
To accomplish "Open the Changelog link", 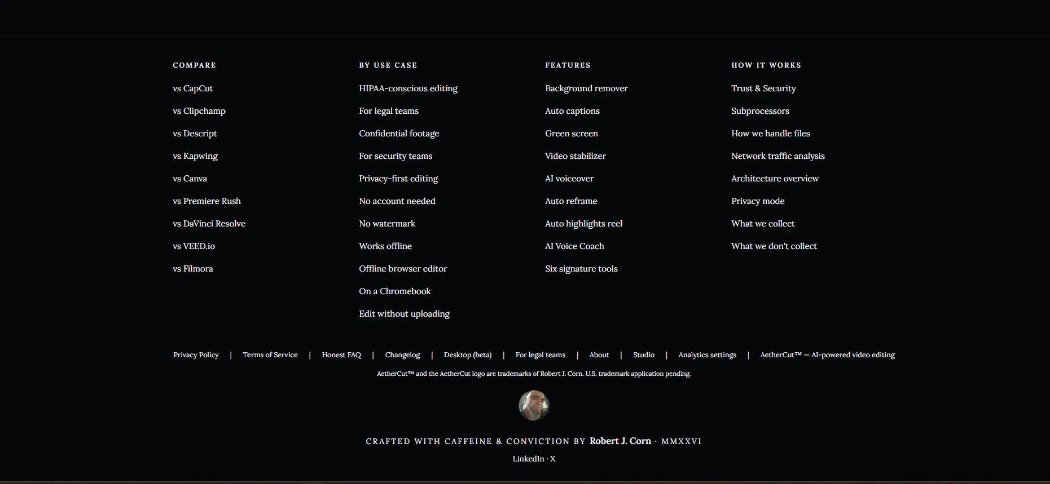I will [x=402, y=355].
